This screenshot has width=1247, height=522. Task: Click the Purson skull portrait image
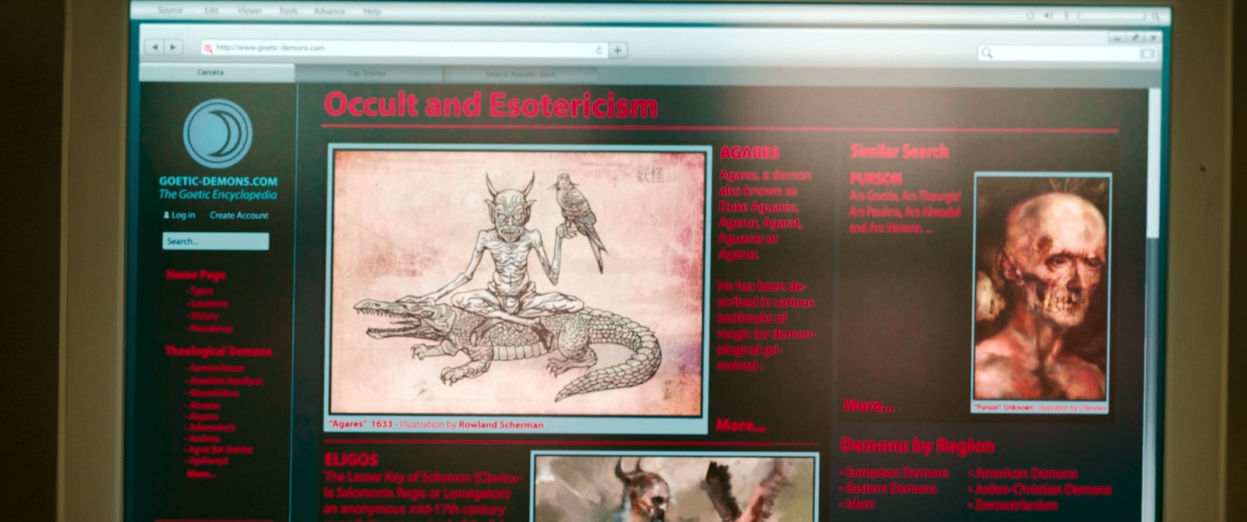[x=1042, y=287]
